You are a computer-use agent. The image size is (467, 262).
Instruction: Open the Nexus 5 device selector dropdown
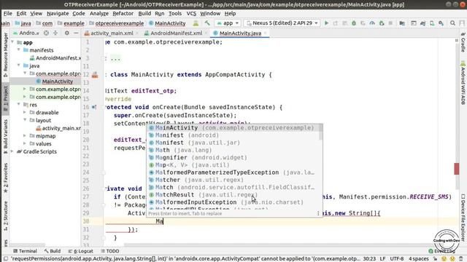(282, 23)
